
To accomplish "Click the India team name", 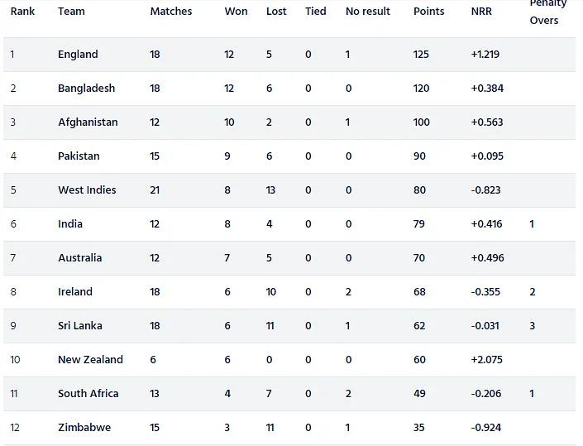I will coord(70,224).
